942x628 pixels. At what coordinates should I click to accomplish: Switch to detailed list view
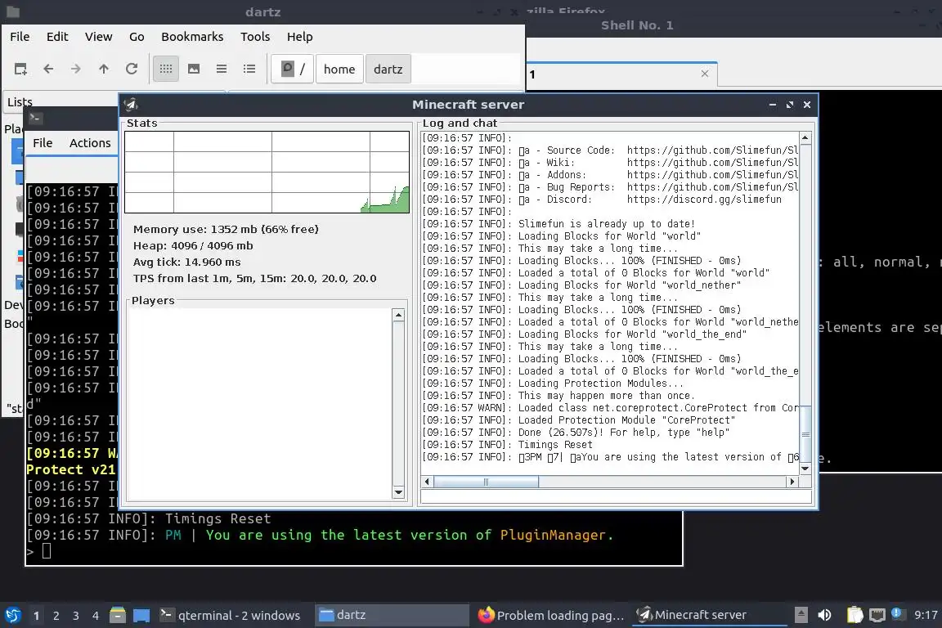click(x=249, y=70)
